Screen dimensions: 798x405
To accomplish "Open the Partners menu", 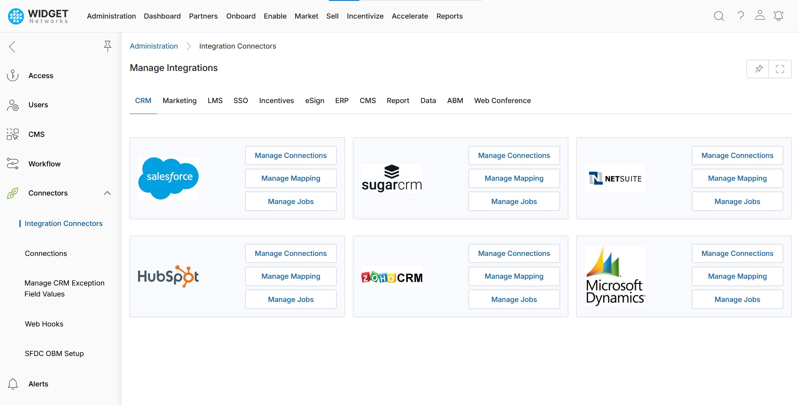I will coord(204,16).
